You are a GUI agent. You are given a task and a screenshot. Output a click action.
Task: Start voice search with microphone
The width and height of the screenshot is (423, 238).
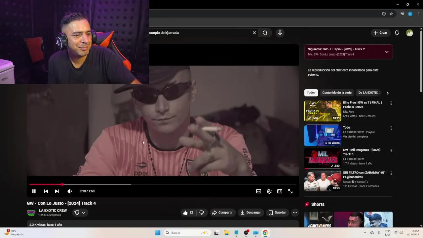coord(280,33)
